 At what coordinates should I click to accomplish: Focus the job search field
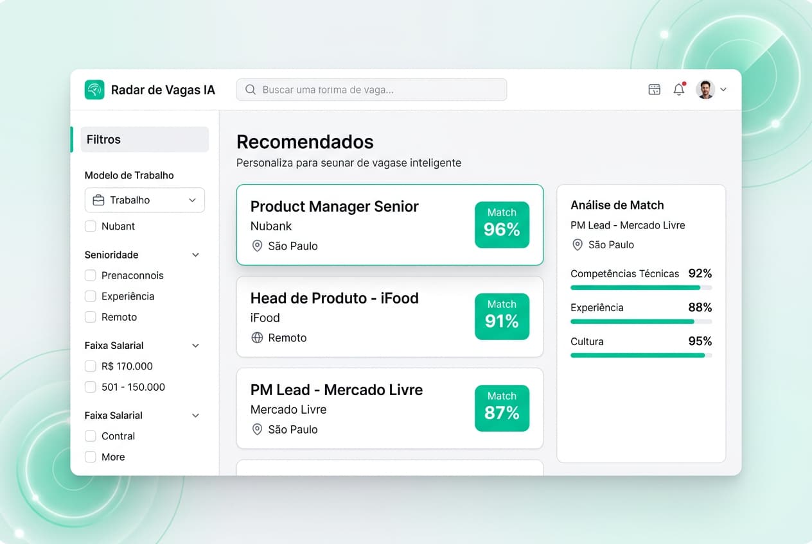(371, 90)
